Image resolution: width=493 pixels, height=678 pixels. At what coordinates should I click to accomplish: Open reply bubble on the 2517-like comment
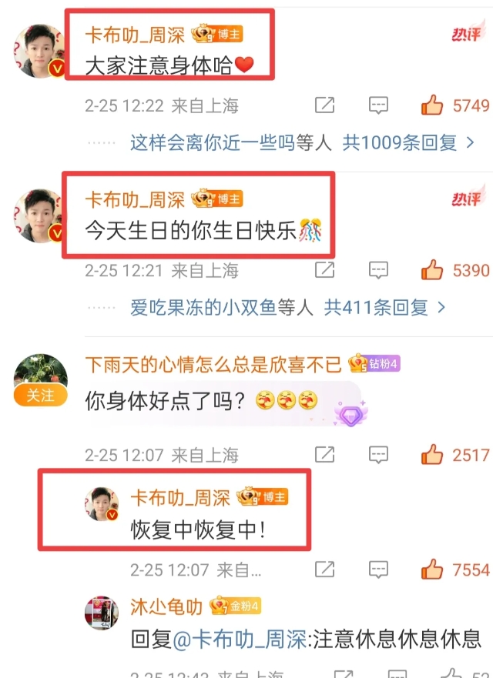[378, 455]
